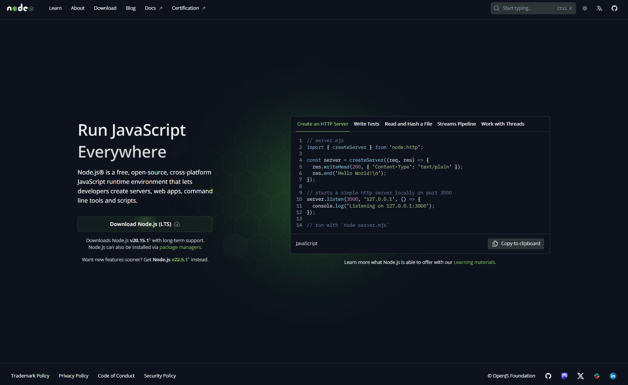Click the search magnifier icon
This screenshot has width=628, height=385.
[x=497, y=8]
